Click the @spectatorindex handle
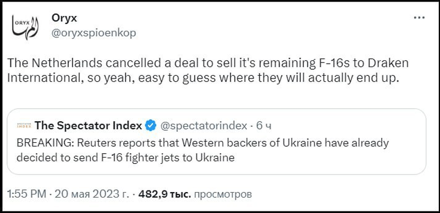This screenshot has height=213, width=440. pyautogui.click(x=204, y=126)
